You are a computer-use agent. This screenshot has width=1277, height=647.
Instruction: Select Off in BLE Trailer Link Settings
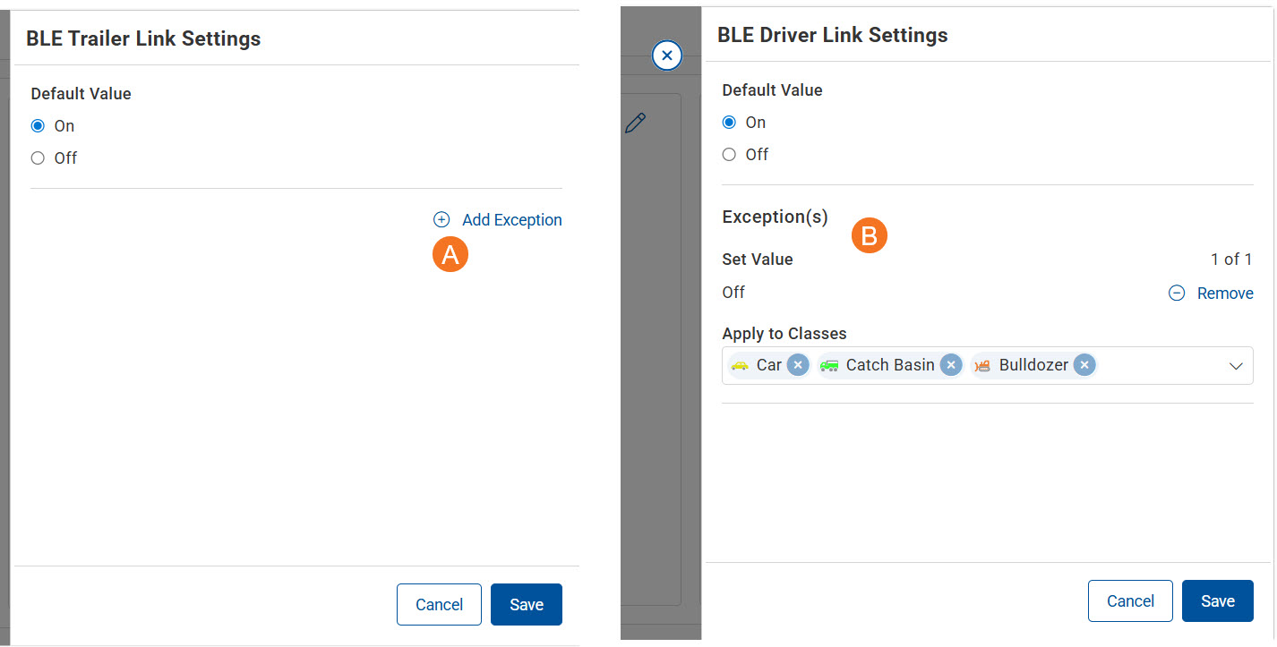[x=38, y=158]
